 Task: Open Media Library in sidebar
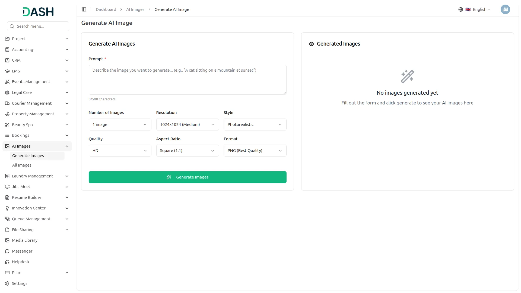point(37,240)
